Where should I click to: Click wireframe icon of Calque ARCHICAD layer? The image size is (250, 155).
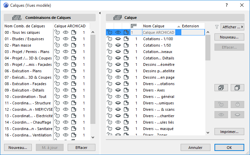(x=126, y=32)
